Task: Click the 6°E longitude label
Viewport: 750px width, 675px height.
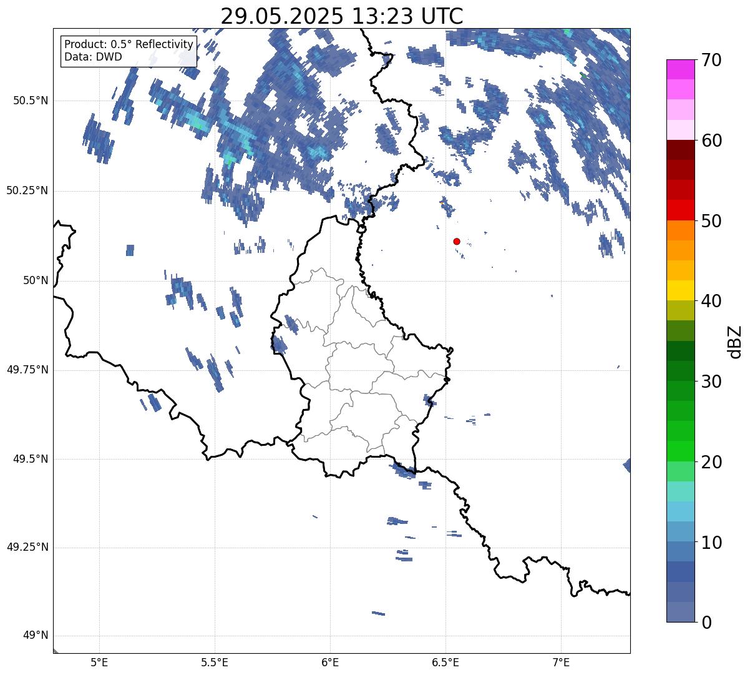Action: [x=330, y=662]
